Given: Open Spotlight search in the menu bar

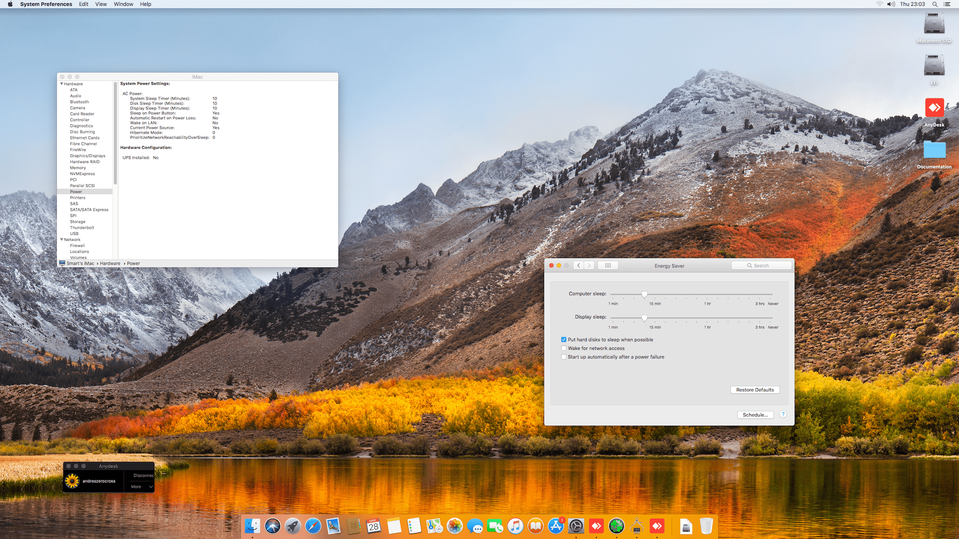Looking at the screenshot, I should [934, 4].
